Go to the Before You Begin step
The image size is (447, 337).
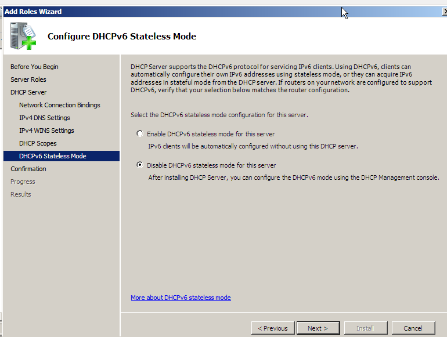34,67
